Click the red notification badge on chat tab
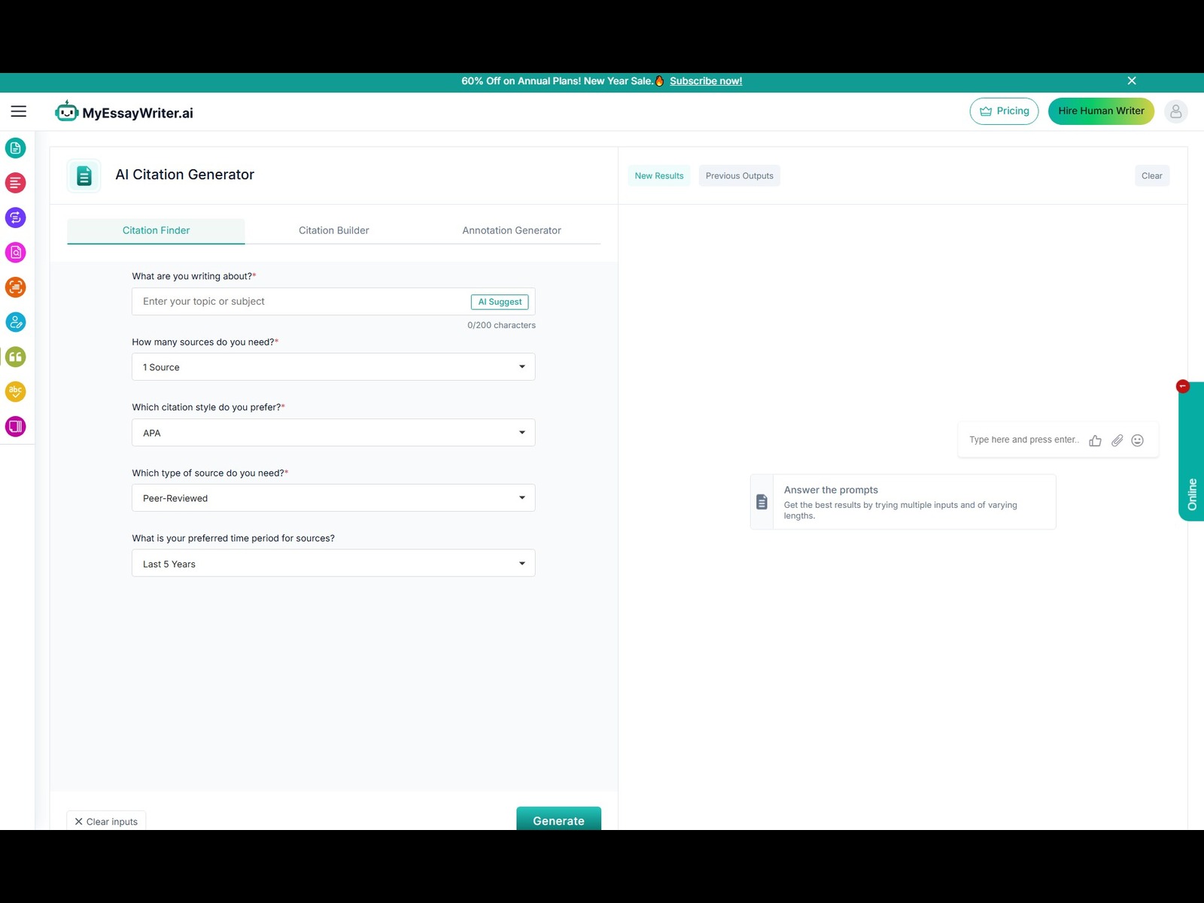1204x903 pixels. [x=1182, y=386]
